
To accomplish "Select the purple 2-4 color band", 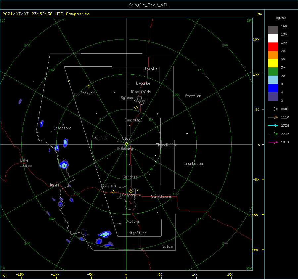I will point(273,96).
